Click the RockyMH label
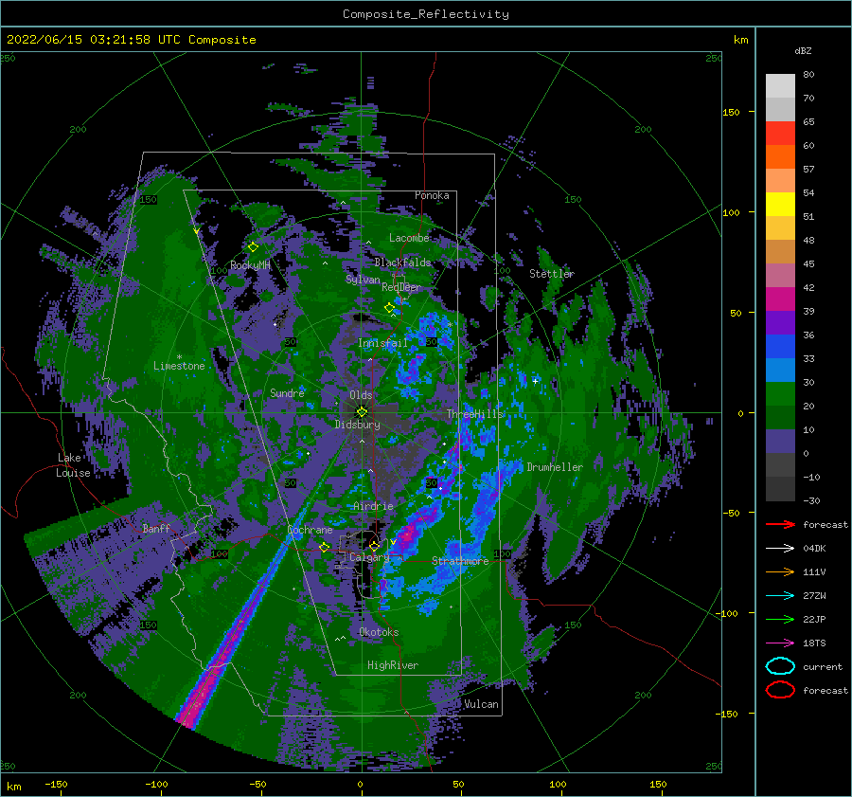This screenshot has width=852, height=797. click(250, 265)
